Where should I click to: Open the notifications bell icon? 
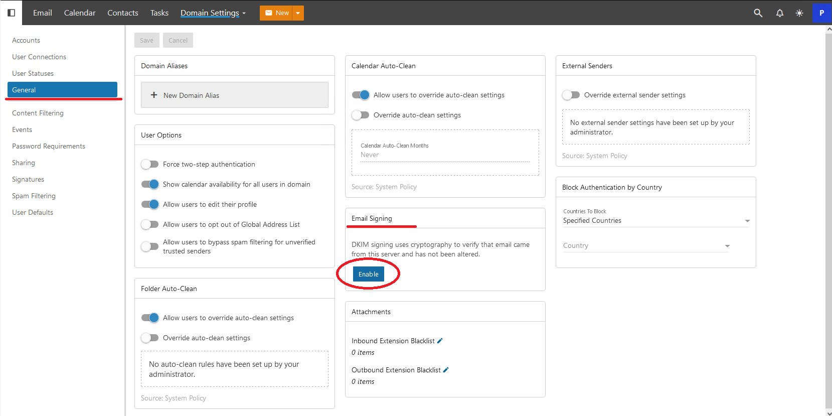[779, 13]
